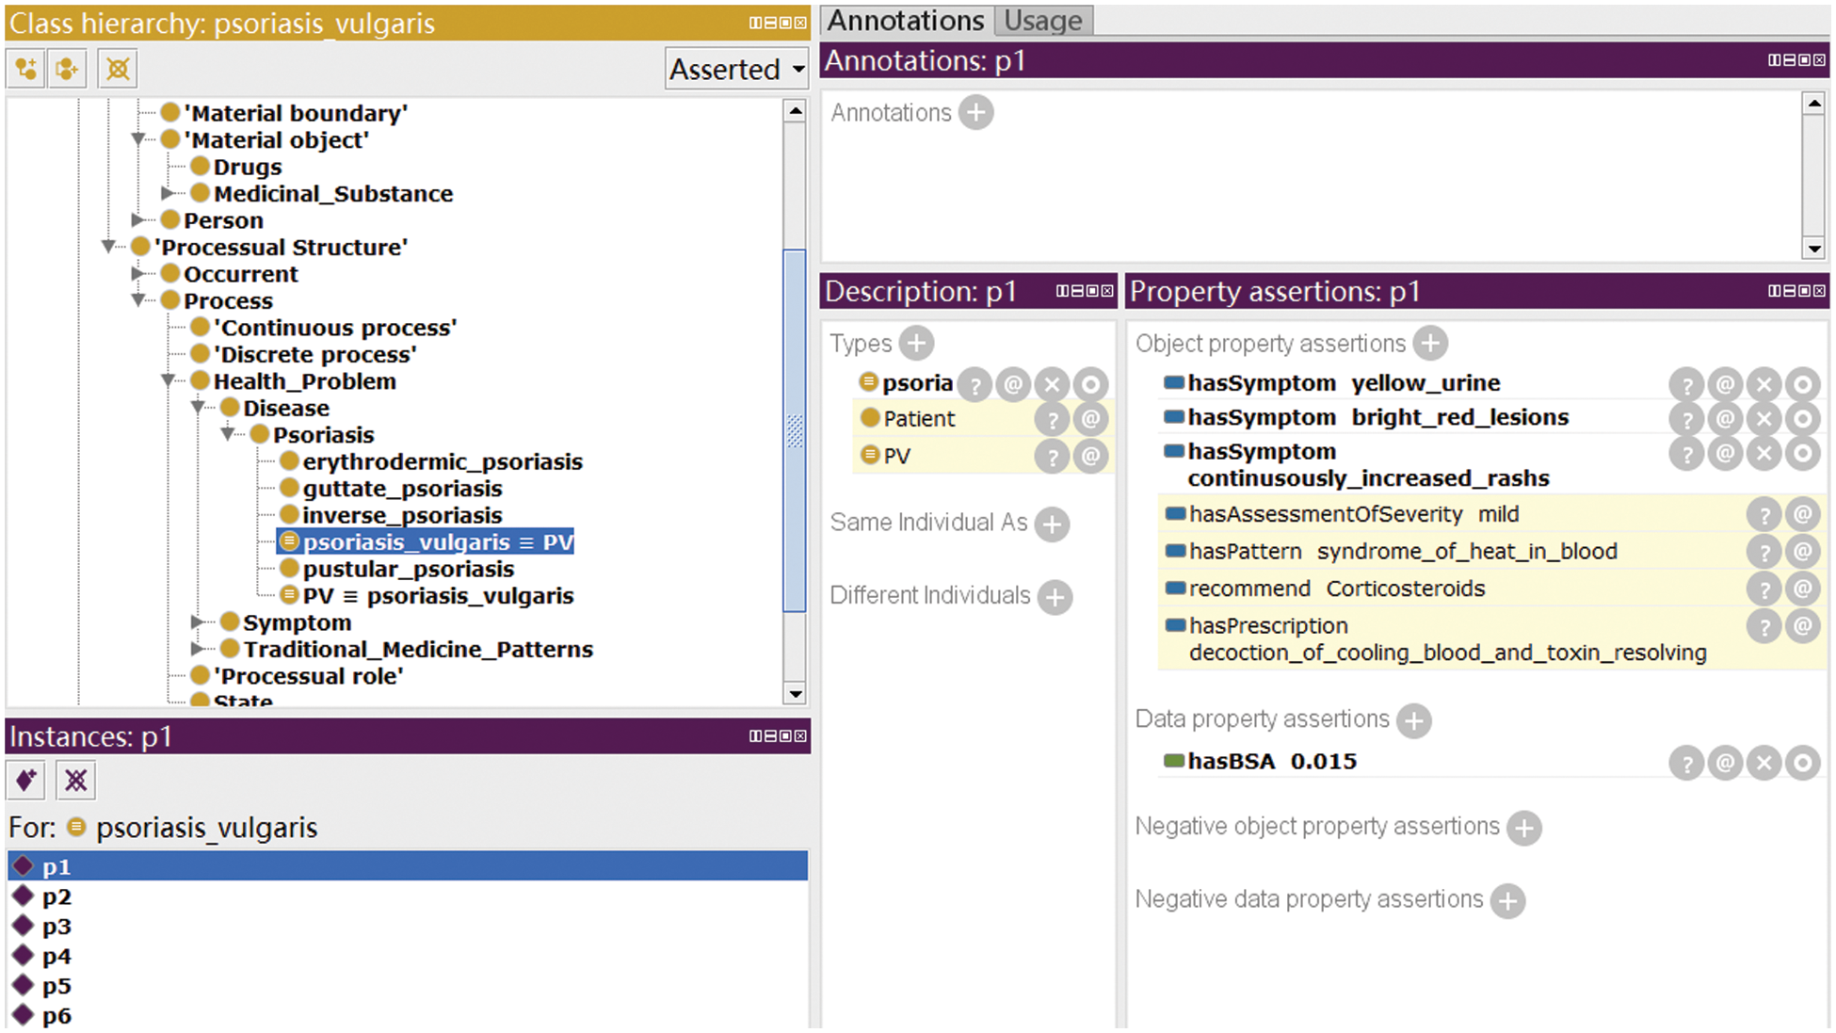The height and width of the screenshot is (1033, 1836).
Task: Select guttate_psoriasis class in hierarchy
Action: point(402,489)
